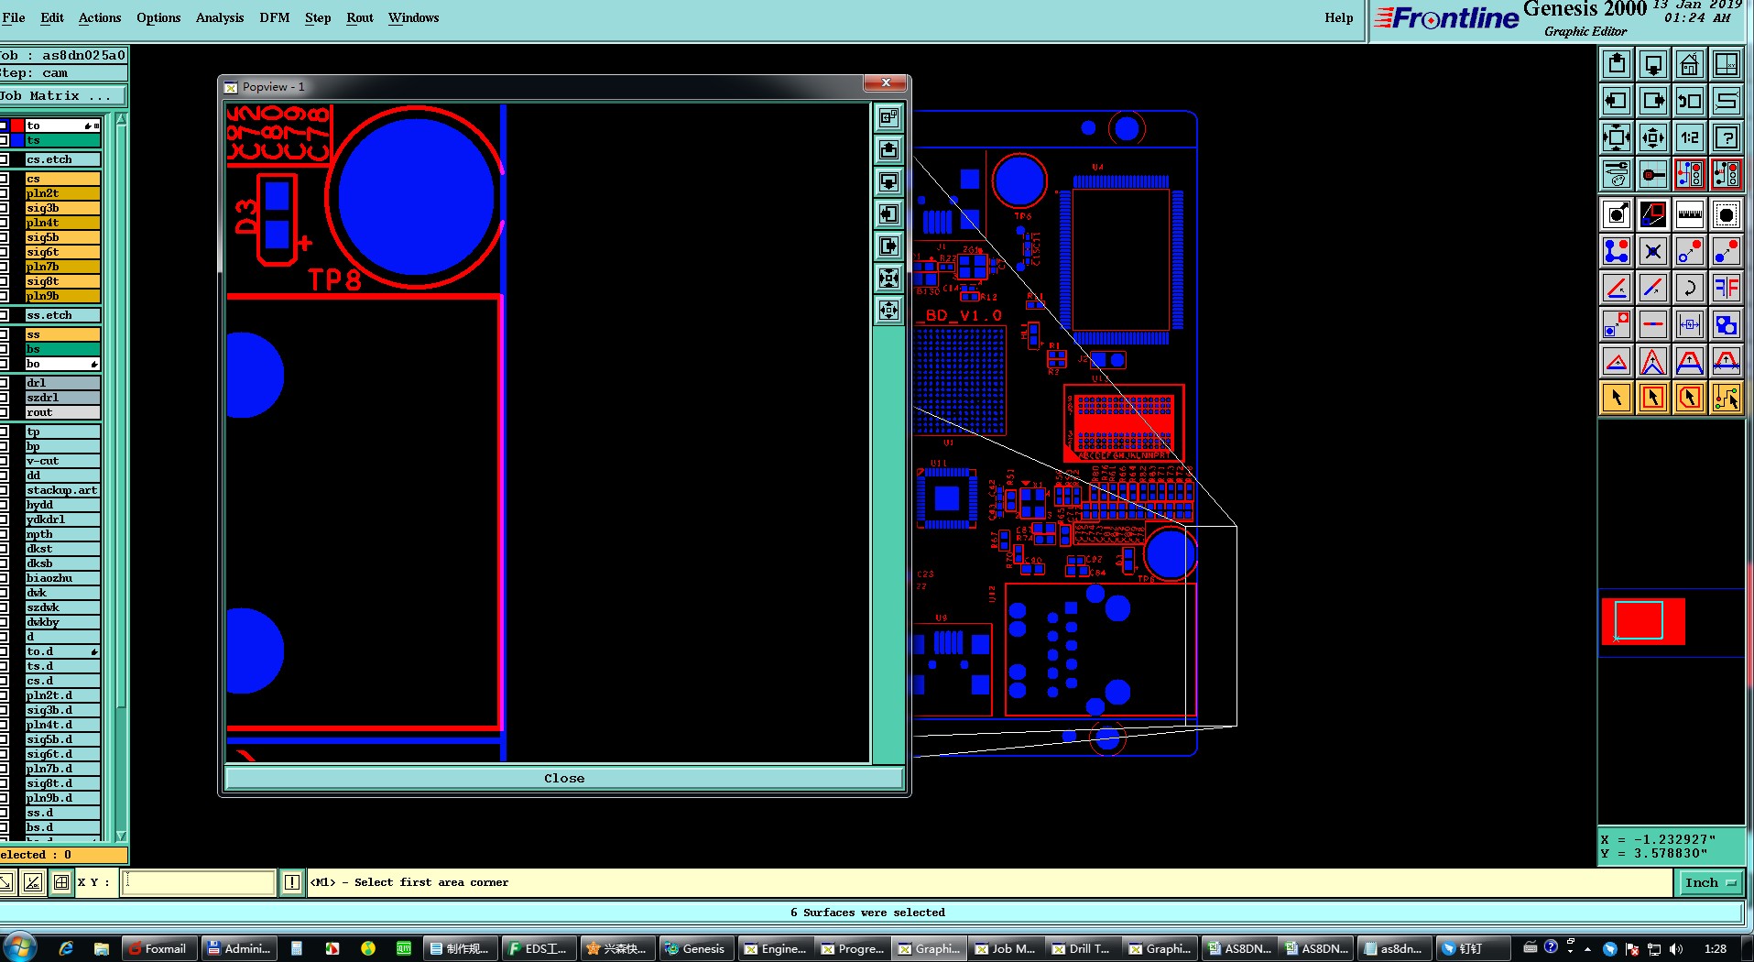
Task: Click the Popview pan up icon
Action: coord(888,150)
